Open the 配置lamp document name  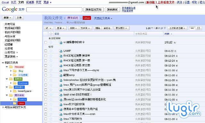click(x=69, y=75)
